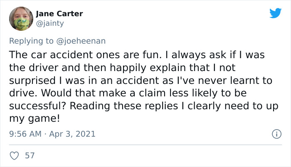Viewport: 291px width, 167px height.
Task: Click the line starting "the driver and then"
Action: [131, 66]
